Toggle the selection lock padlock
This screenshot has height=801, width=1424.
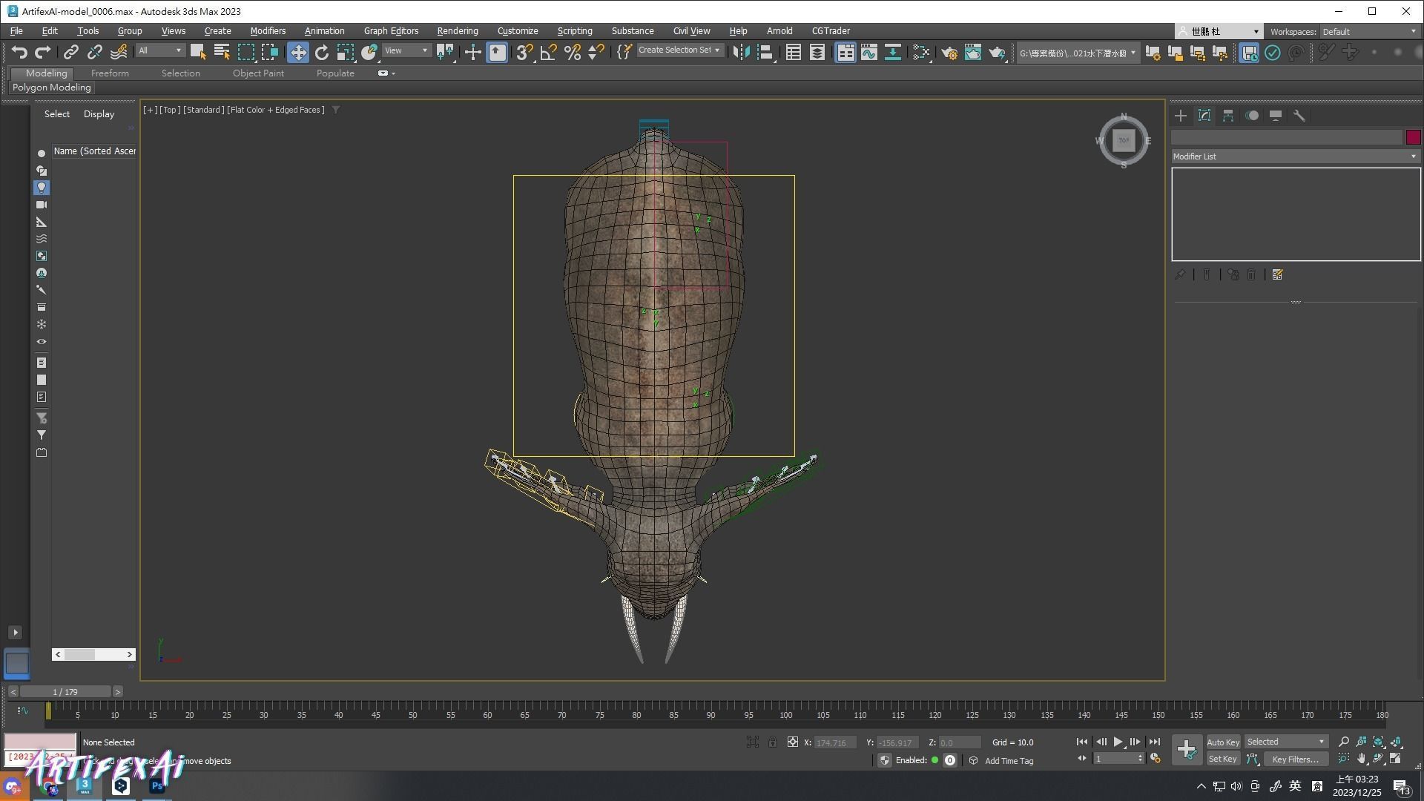pyautogui.click(x=773, y=742)
